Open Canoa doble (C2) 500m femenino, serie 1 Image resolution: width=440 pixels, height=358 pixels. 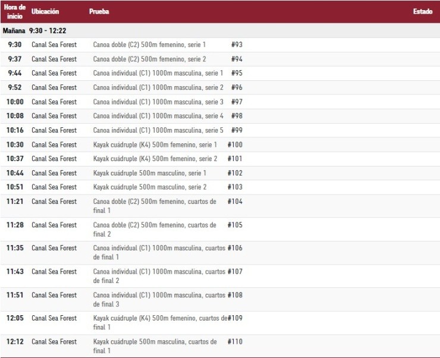pyautogui.click(x=149, y=45)
